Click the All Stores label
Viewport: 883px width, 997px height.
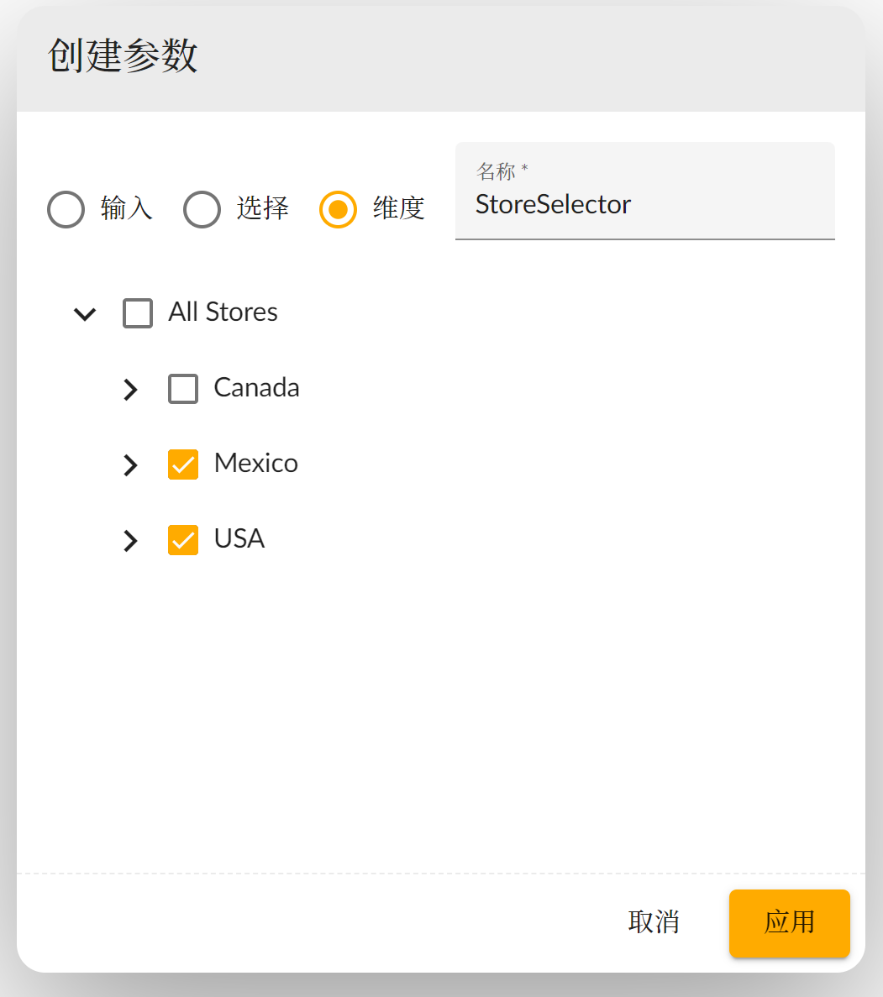pyautogui.click(x=223, y=312)
